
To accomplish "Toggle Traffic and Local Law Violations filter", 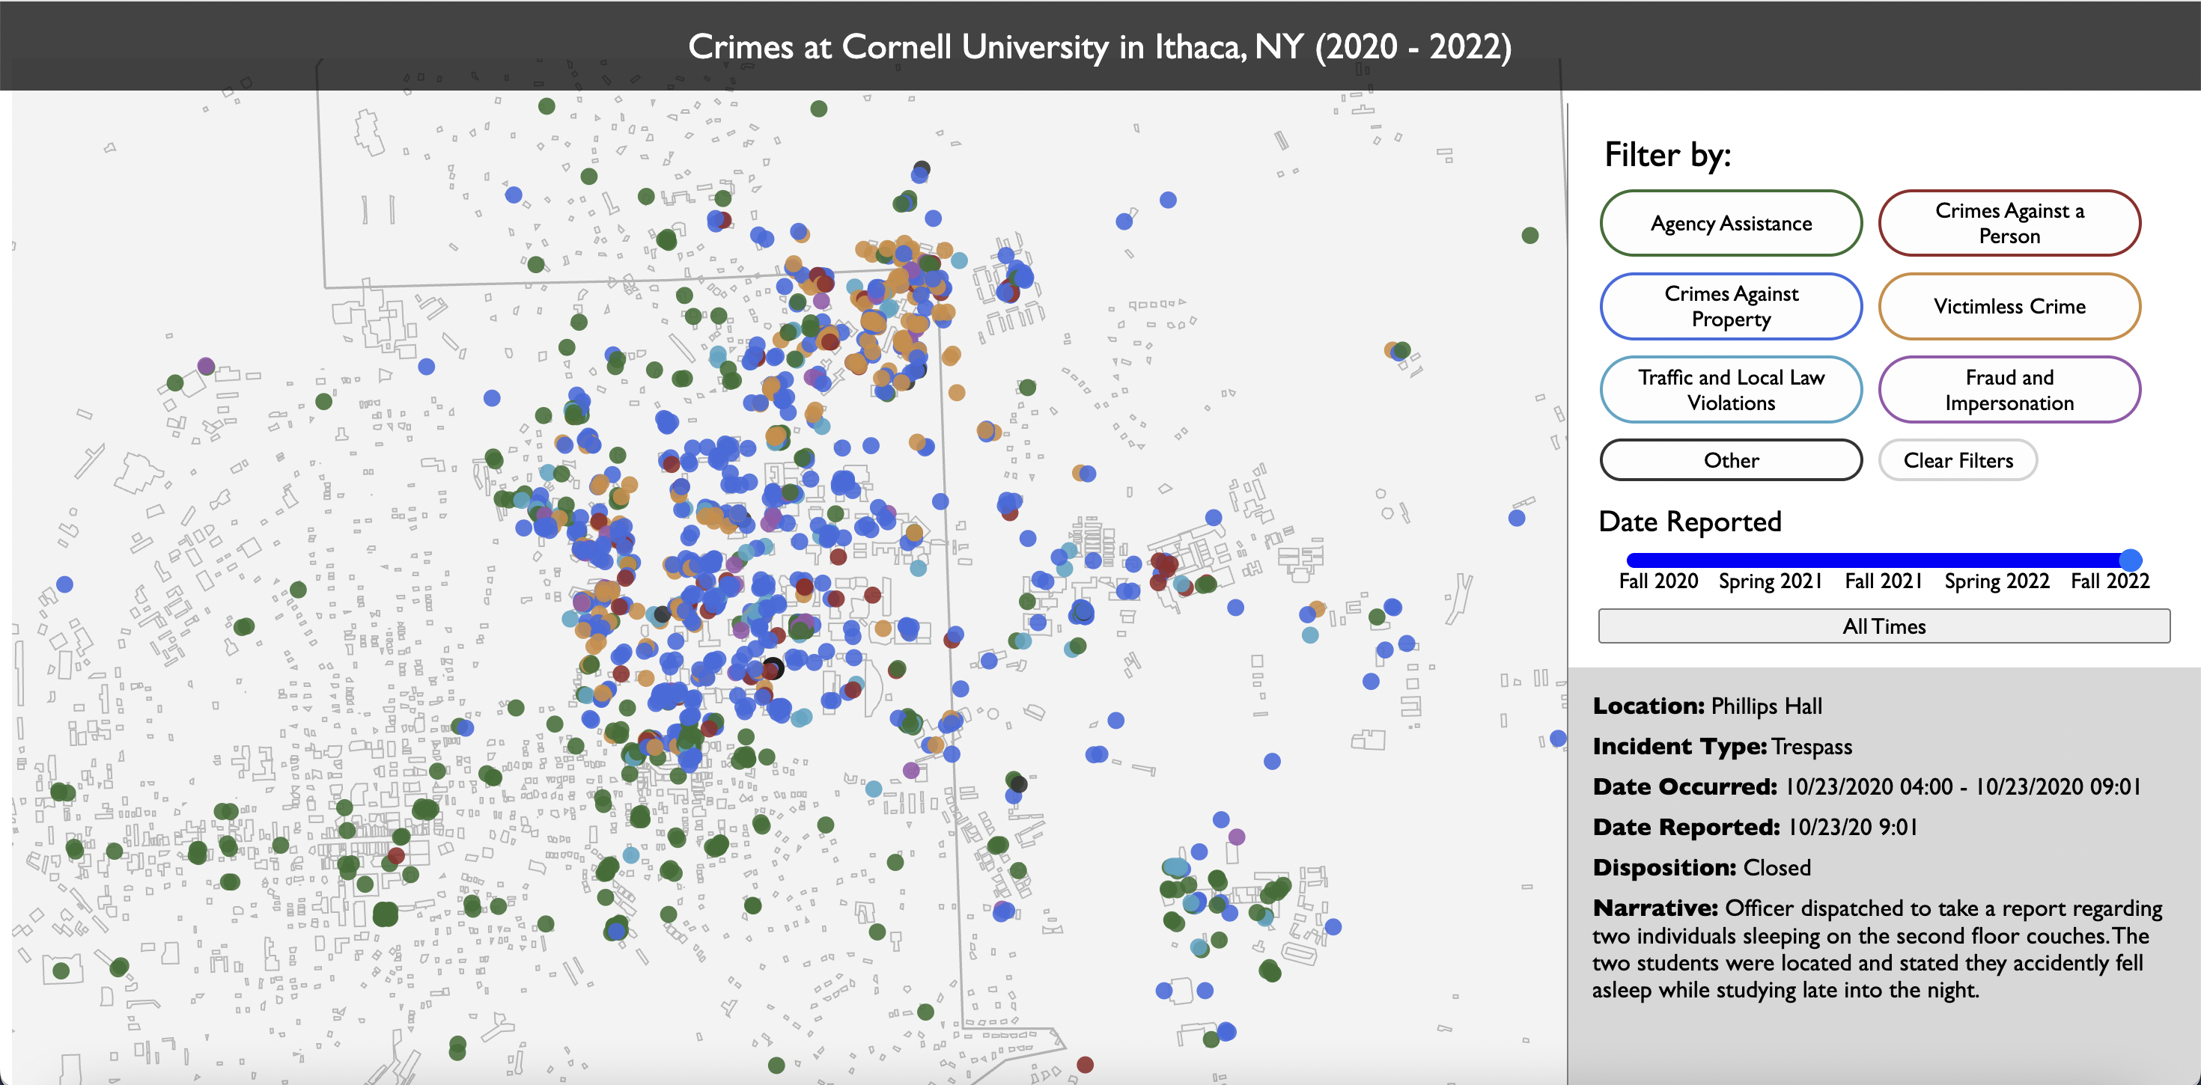I will 1730,390.
